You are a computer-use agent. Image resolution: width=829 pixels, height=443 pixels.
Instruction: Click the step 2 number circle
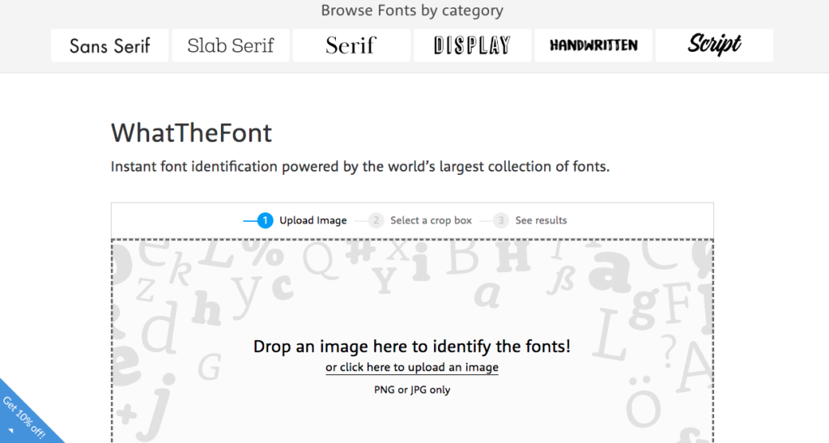point(376,220)
